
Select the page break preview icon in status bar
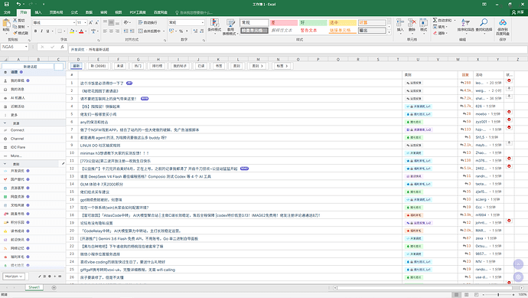tap(476, 295)
